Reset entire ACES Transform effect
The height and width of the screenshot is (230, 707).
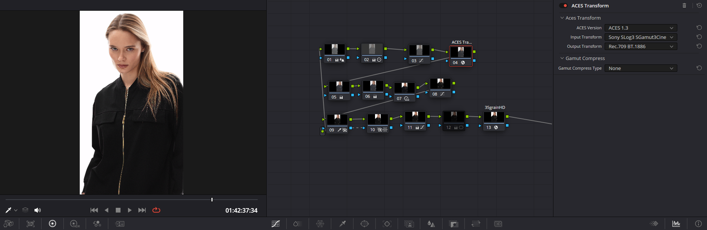tap(699, 6)
